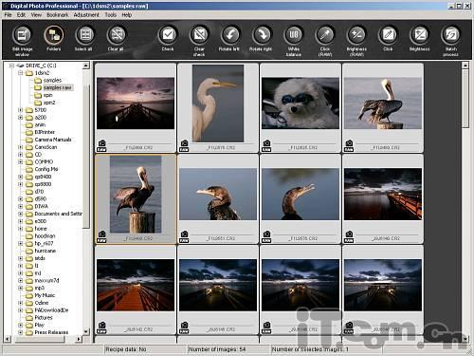Expand the 5700 folder
This screenshot has height=356, width=474.
click(21, 110)
